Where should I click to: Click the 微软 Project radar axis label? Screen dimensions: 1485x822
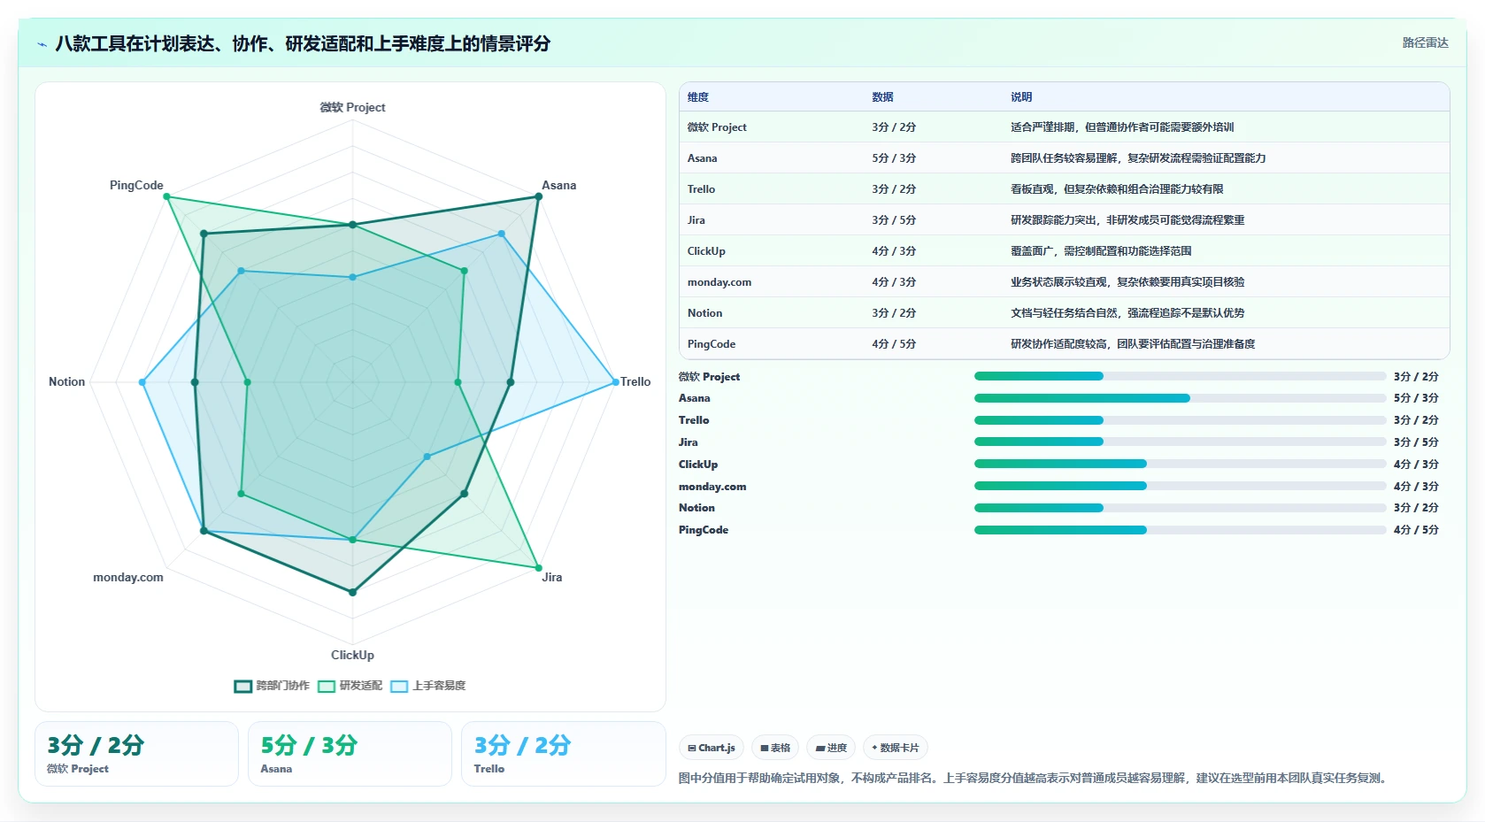click(x=352, y=107)
